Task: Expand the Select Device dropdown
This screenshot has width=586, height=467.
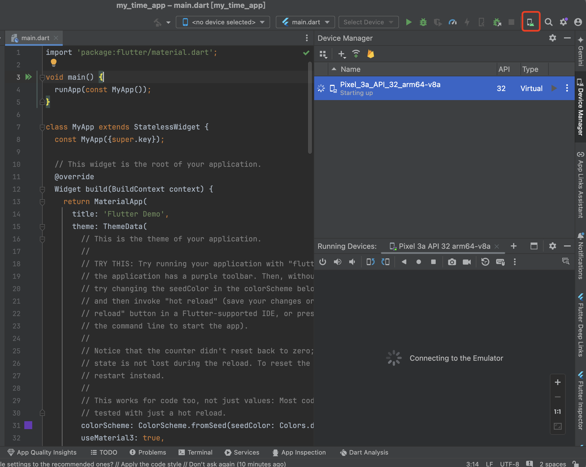Action: click(x=369, y=21)
